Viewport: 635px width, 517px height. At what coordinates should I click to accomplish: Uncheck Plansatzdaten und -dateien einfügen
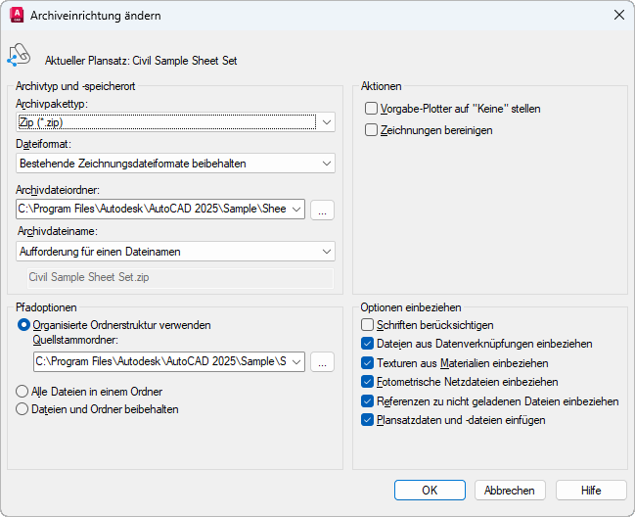[368, 420]
